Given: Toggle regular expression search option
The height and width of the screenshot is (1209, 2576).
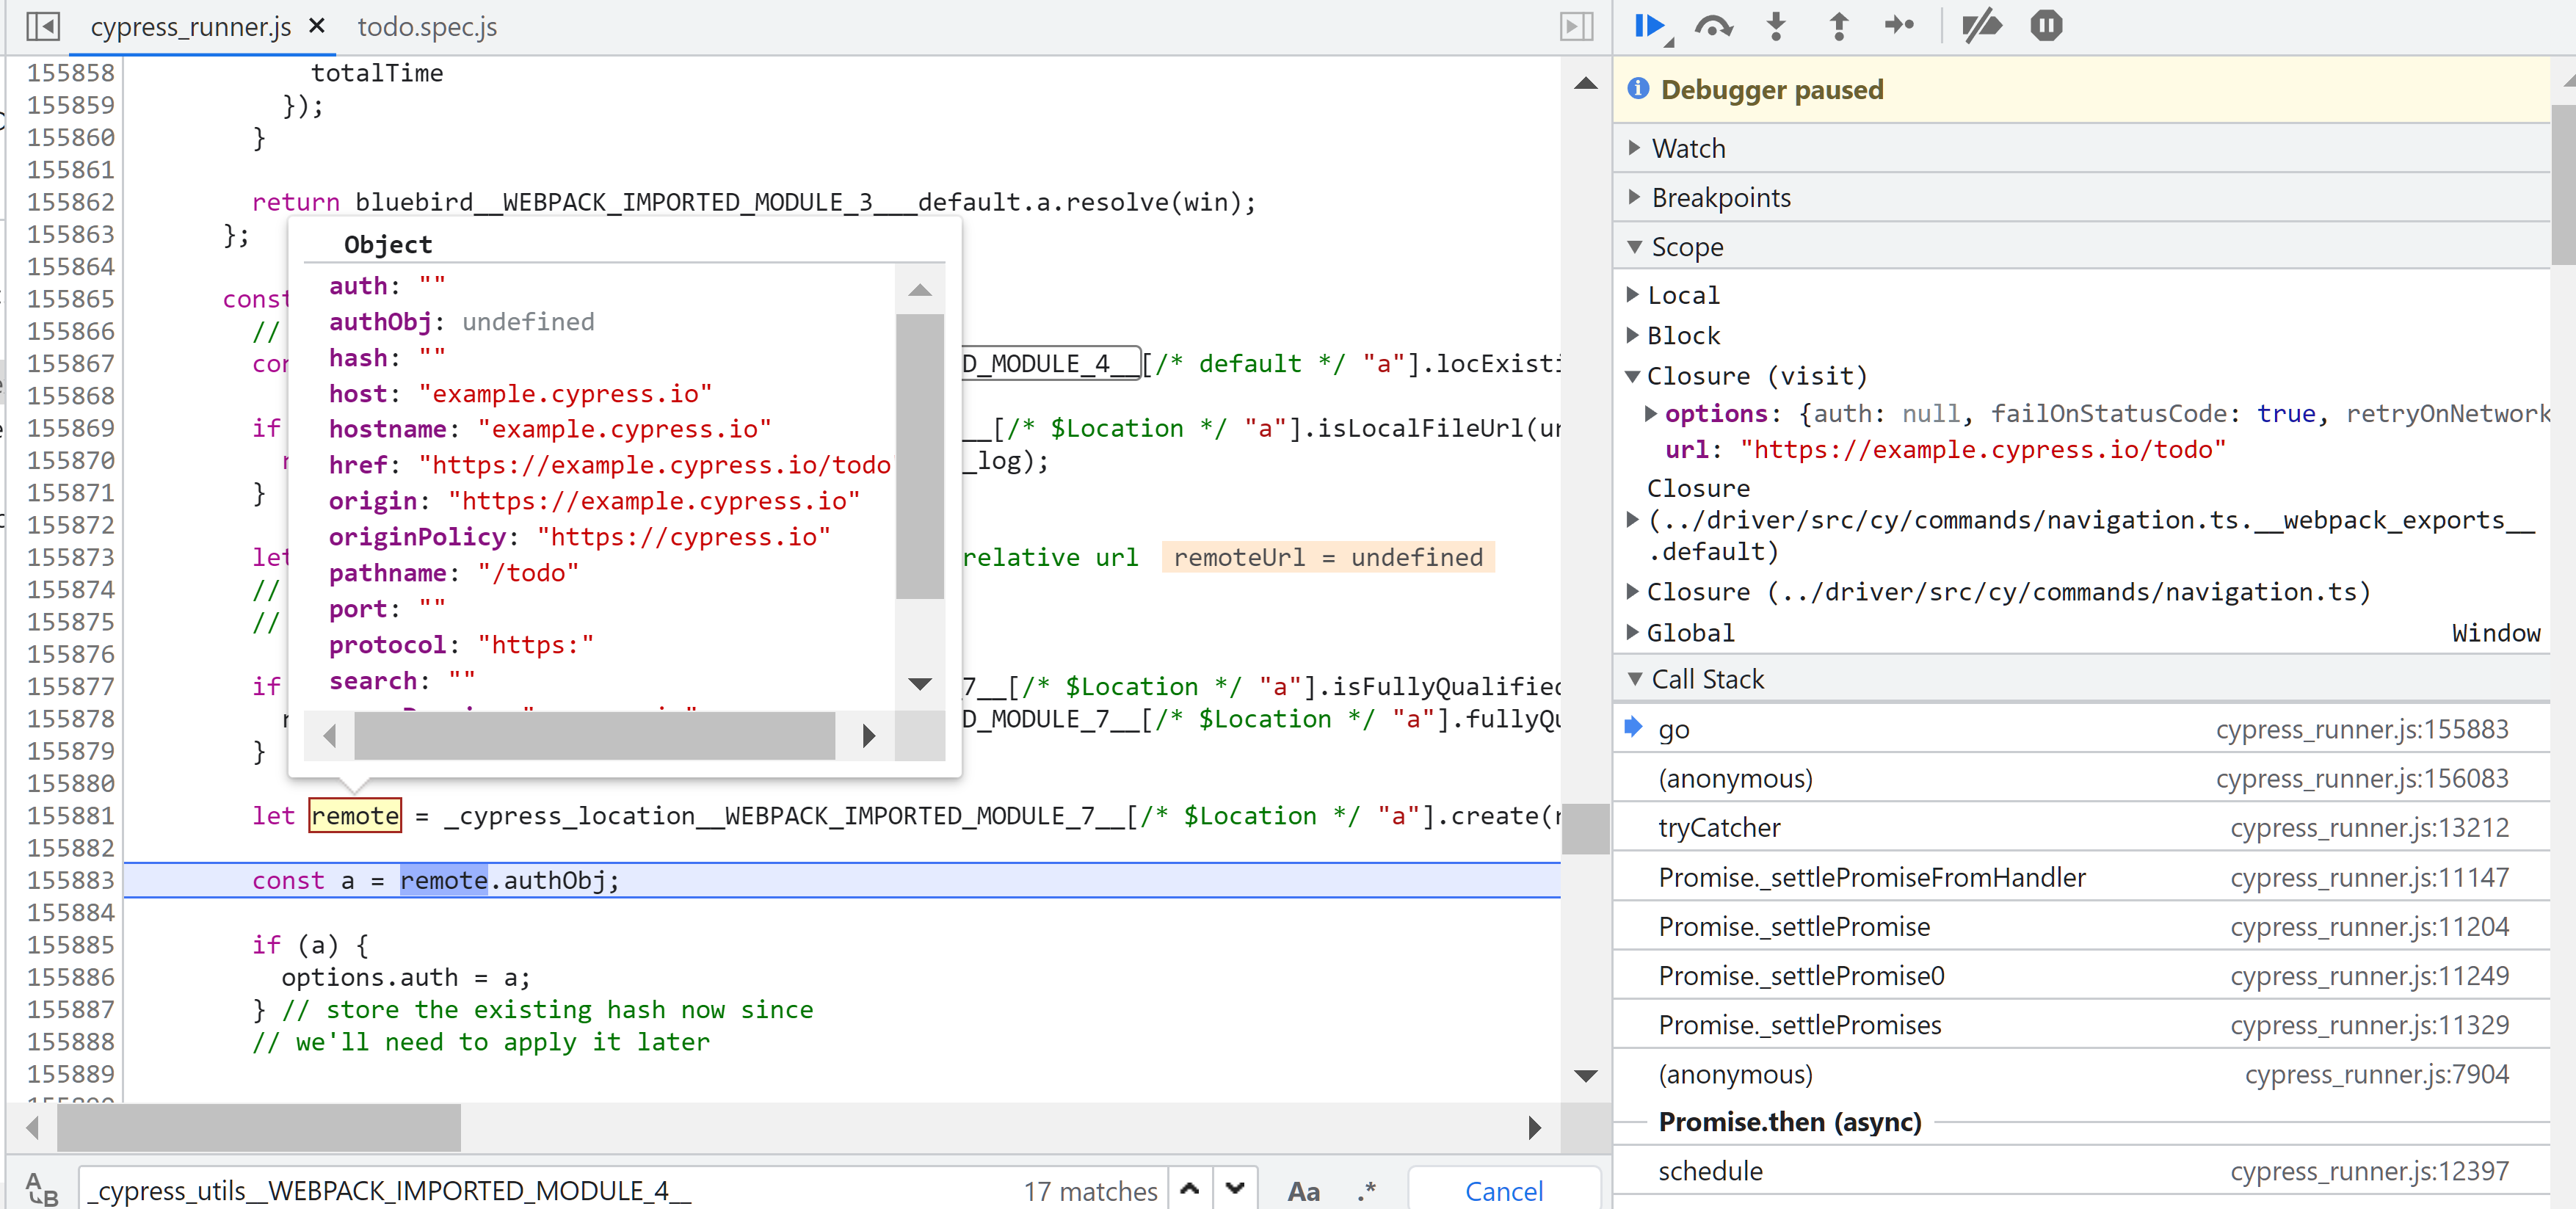Looking at the screenshot, I should tap(1366, 1190).
